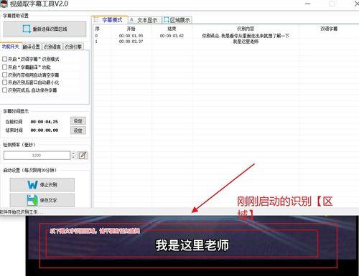Click the 字幕提取设置 group label

[16, 16]
